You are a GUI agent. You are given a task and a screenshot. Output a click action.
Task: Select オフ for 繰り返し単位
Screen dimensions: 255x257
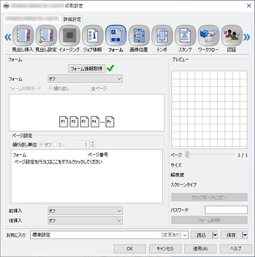pos(41,145)
